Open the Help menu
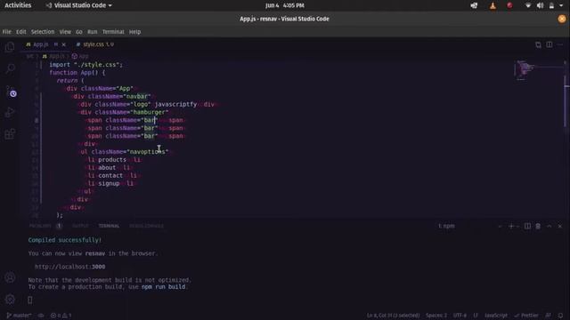 click(x=134, y=32)
